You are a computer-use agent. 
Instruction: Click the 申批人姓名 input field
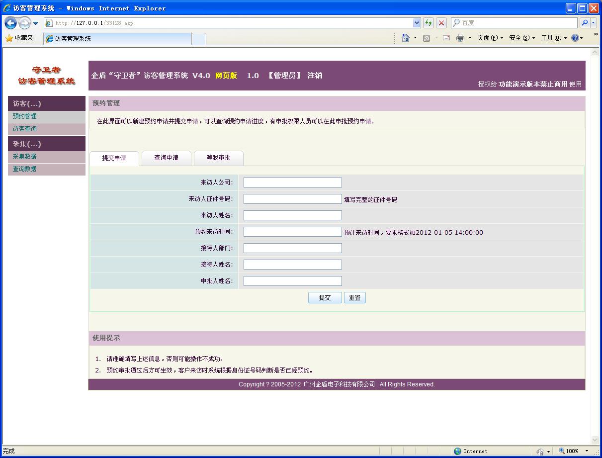tap(293, 281)
